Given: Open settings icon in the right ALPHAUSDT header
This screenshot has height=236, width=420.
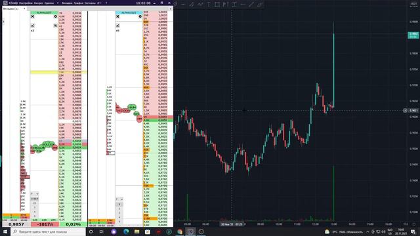Looking at the screenshot, I should point(140,16).
